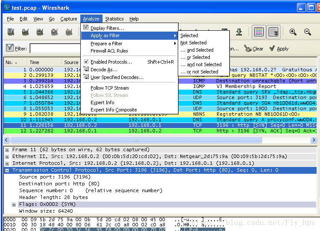
Task: Toggle the auto scroll packet list icon
Action: pos(273,32)
